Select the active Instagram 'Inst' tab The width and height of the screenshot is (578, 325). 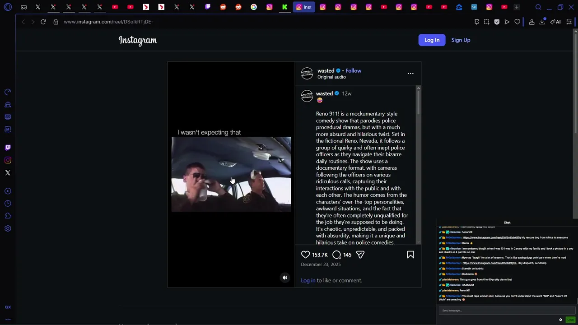(x=303, y=7)
